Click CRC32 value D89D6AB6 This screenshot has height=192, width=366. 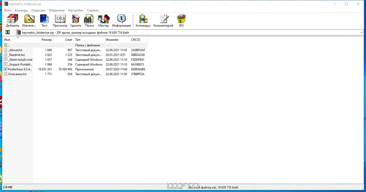click(138, 69)
